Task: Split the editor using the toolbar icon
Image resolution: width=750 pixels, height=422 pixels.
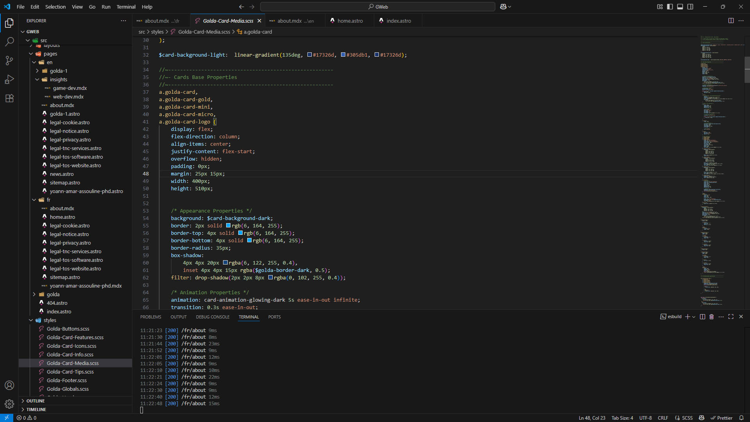Action: coord(730,20)
